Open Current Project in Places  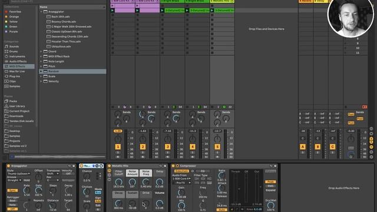click(19, 111)
